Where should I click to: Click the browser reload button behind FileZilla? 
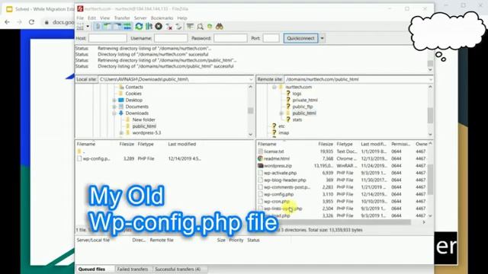(x=31, y=22)
